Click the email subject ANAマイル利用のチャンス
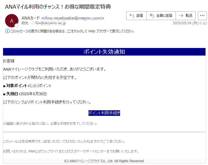Screen dimensions: 208x165 tap(58, 7)
